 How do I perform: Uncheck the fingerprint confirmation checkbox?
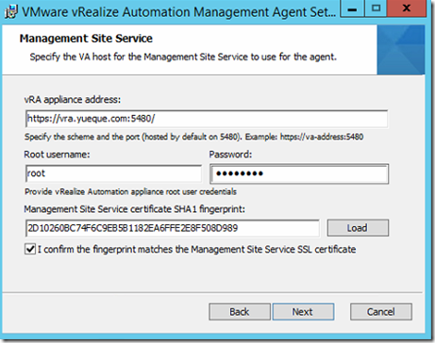click(x=30, y=250)
